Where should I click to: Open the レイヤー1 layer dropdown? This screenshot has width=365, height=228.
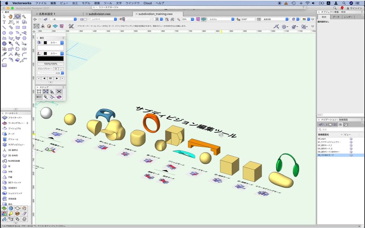(x=104, y=19)
